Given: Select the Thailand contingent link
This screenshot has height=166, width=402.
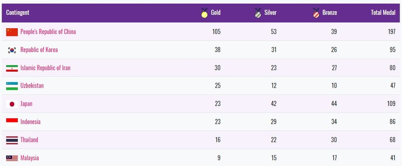Looking at the screenshot, I should point(29,140).
